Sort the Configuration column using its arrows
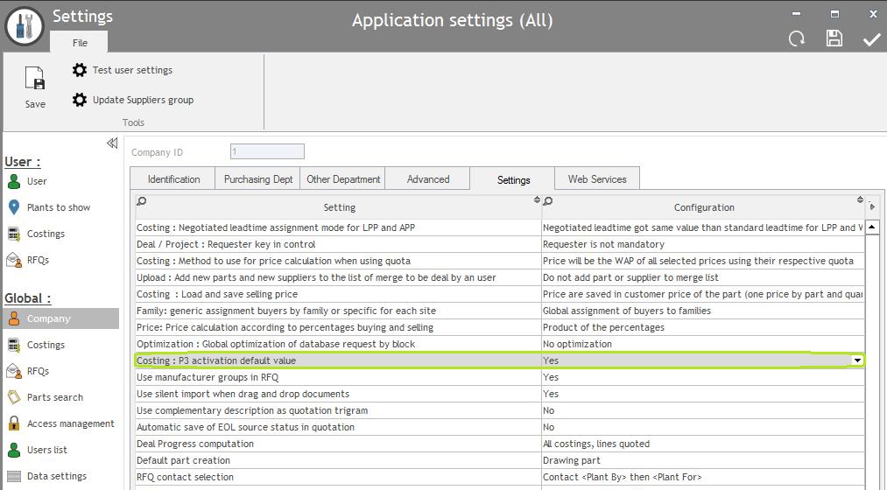The height and width of the screenshot is (490, 887). (860, 200)
